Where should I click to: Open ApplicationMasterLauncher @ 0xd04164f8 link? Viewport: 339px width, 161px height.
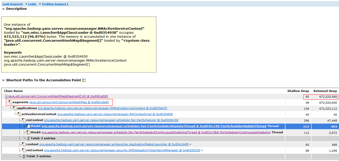click(114, 144)
